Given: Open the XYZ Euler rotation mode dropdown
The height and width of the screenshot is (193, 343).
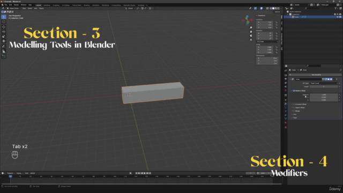Looking at the screenshot, I should 267,42.
